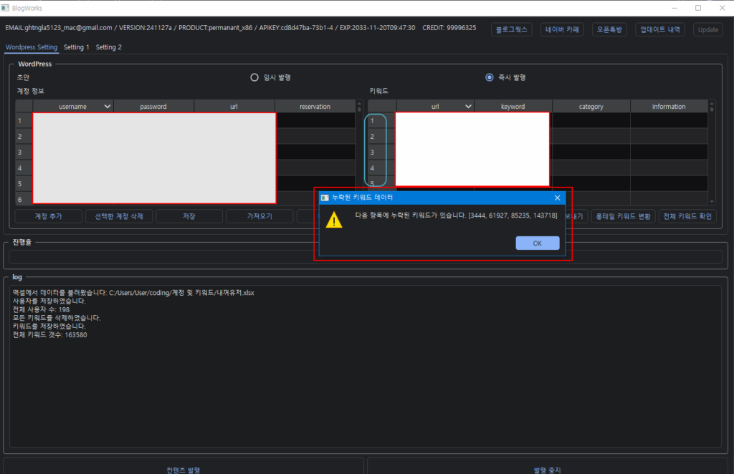Switch to the Setting 1 tab

[77, 47]
